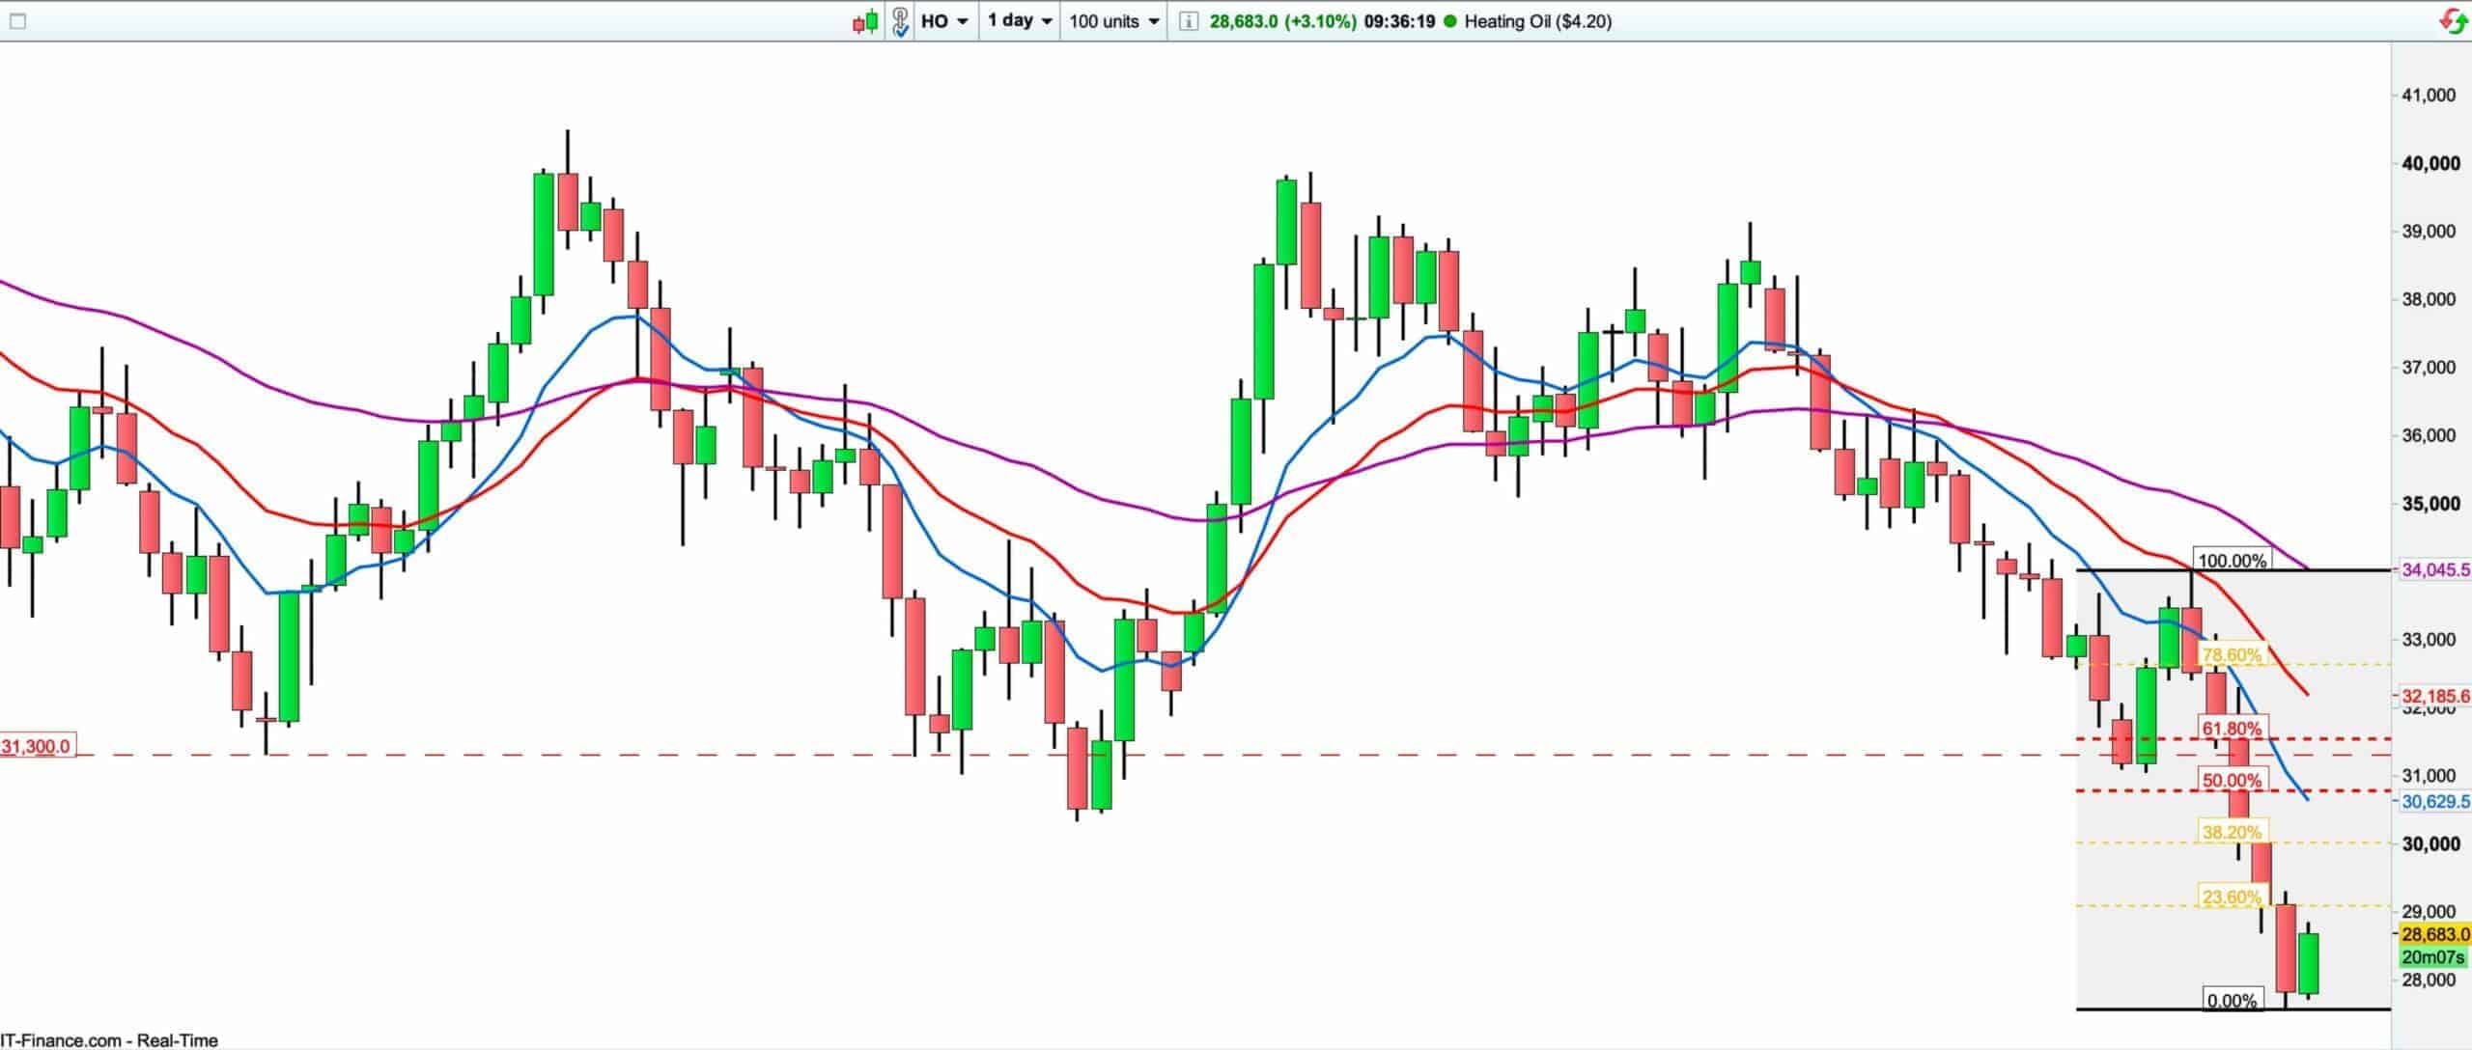Click the 50.00% Fibonacci retracement label
2472x1050 pixels.
[2231, 780]
